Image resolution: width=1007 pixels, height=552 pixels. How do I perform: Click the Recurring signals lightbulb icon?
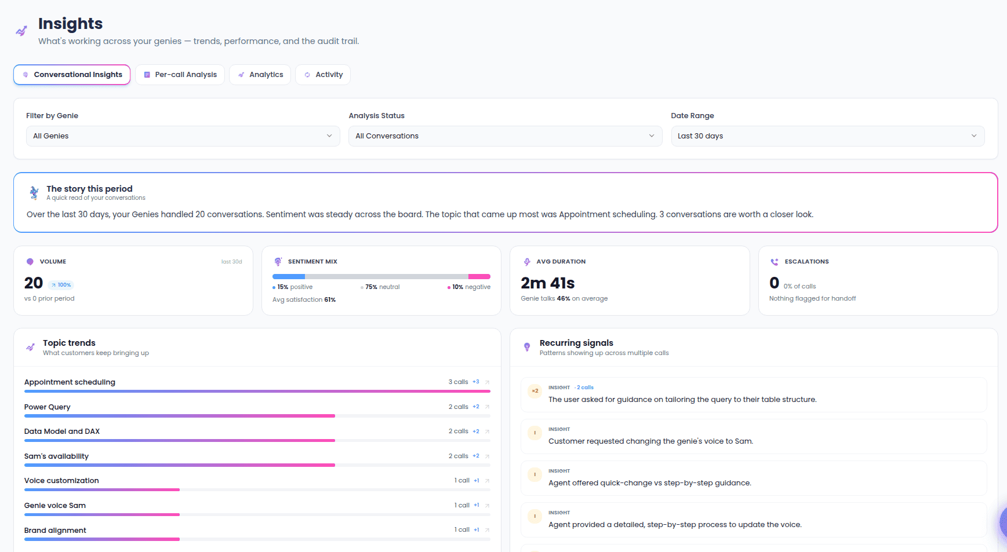[x=527, y=347]
